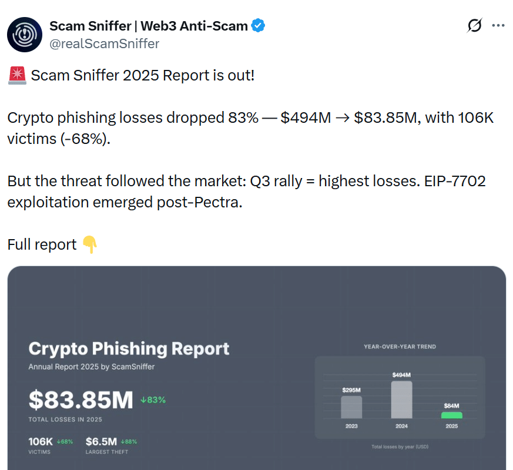Open Grok actions via the Grok icon
This screenshot has height=470, width=513.
click(x=474, y=25)
